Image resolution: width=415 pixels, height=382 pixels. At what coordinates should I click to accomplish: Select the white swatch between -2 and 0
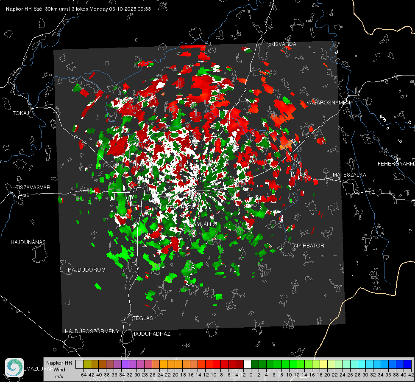point(248,365)
